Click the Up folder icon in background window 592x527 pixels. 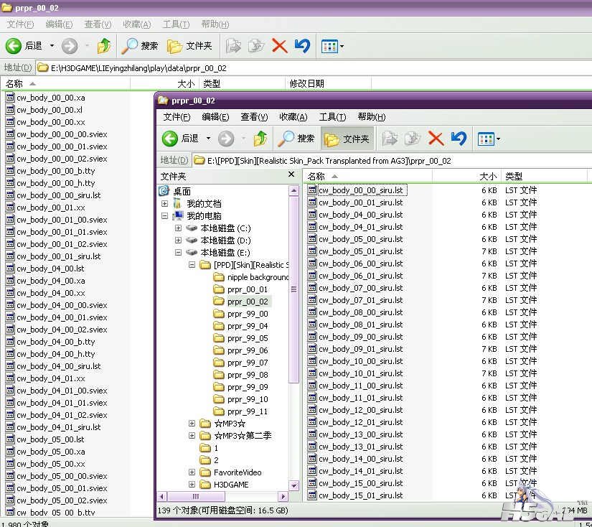point(104,46)
